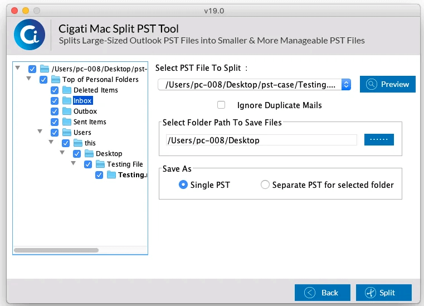Click the Cigati logo icon
The width and height of the screenshot is (424, 306).
pos(30,35)
